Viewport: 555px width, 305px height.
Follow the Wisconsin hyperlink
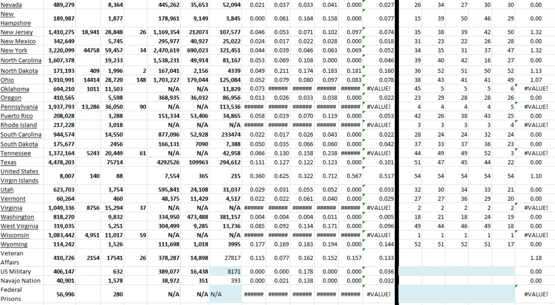click(x=15, y=235)
